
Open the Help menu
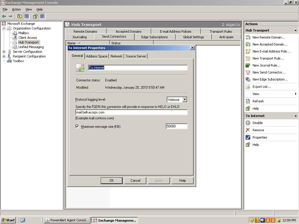pos(40,9)
